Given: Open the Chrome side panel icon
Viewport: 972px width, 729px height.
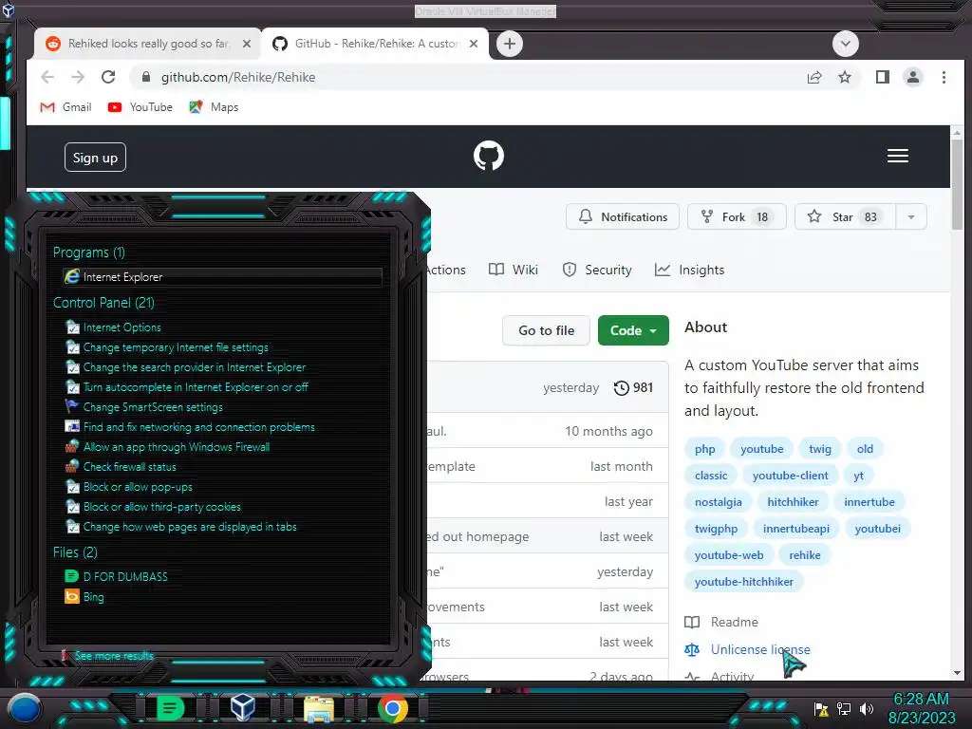Looking at the screenshot, I should tap(882, 77).
